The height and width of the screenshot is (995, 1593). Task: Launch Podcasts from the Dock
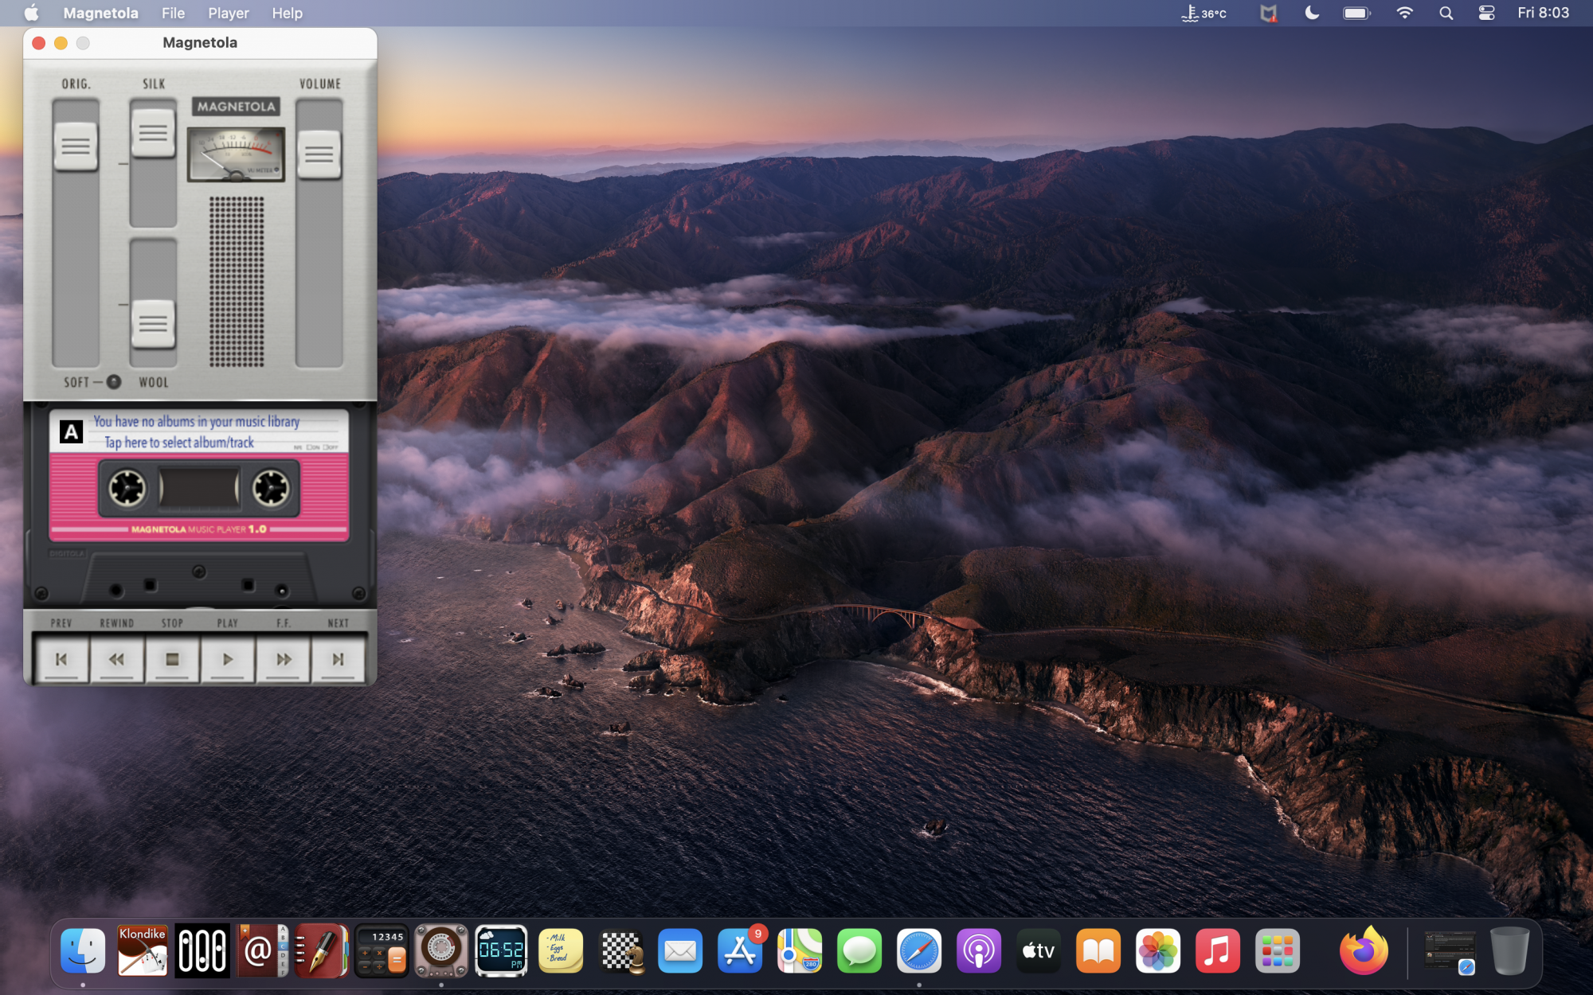(979, 950)
